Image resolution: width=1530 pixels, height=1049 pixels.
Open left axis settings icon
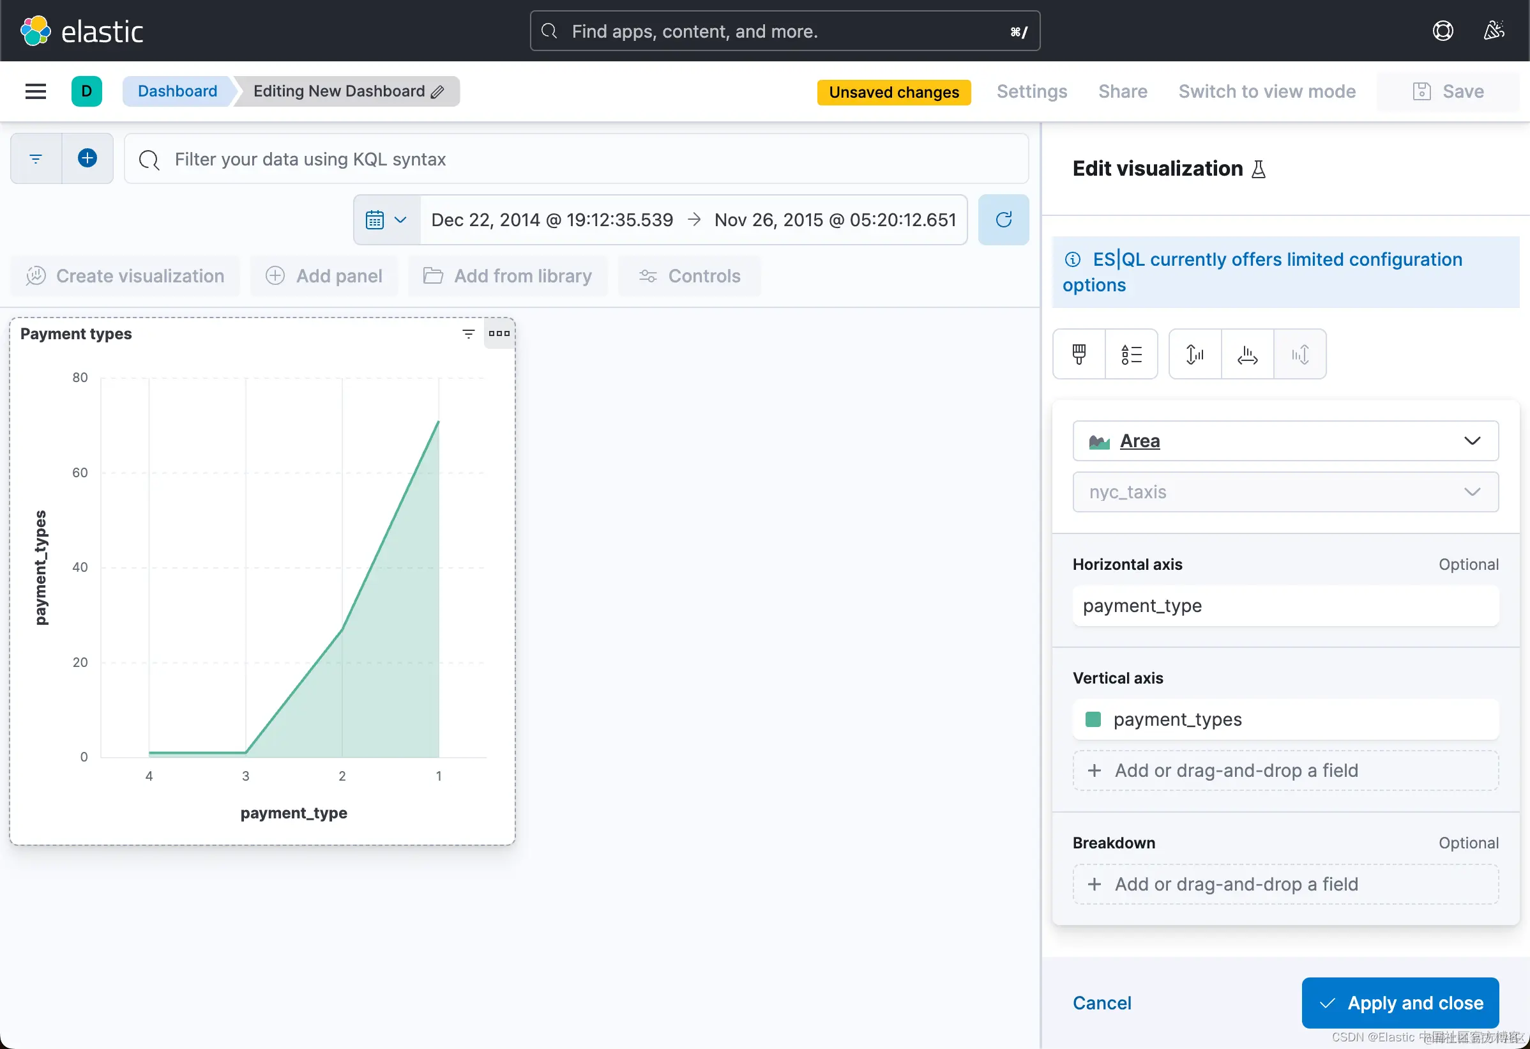point(1194,355)
